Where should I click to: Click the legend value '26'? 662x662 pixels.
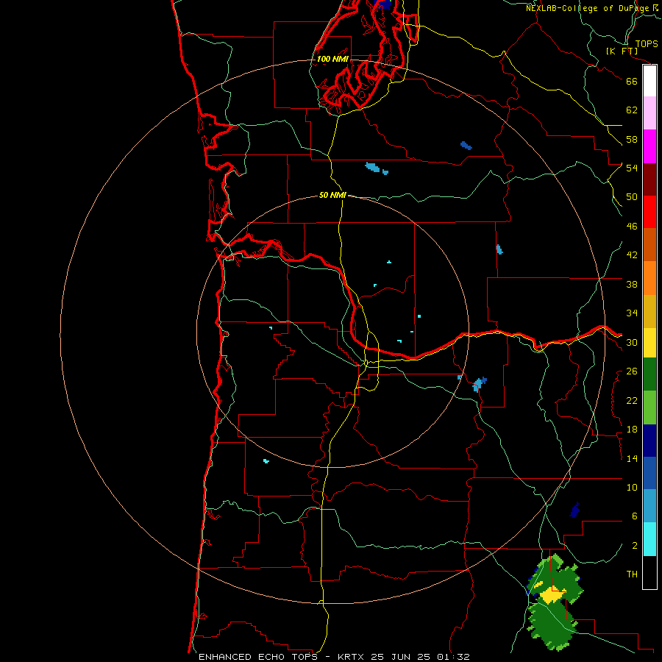pyautogui.click(x=632, y=371)
